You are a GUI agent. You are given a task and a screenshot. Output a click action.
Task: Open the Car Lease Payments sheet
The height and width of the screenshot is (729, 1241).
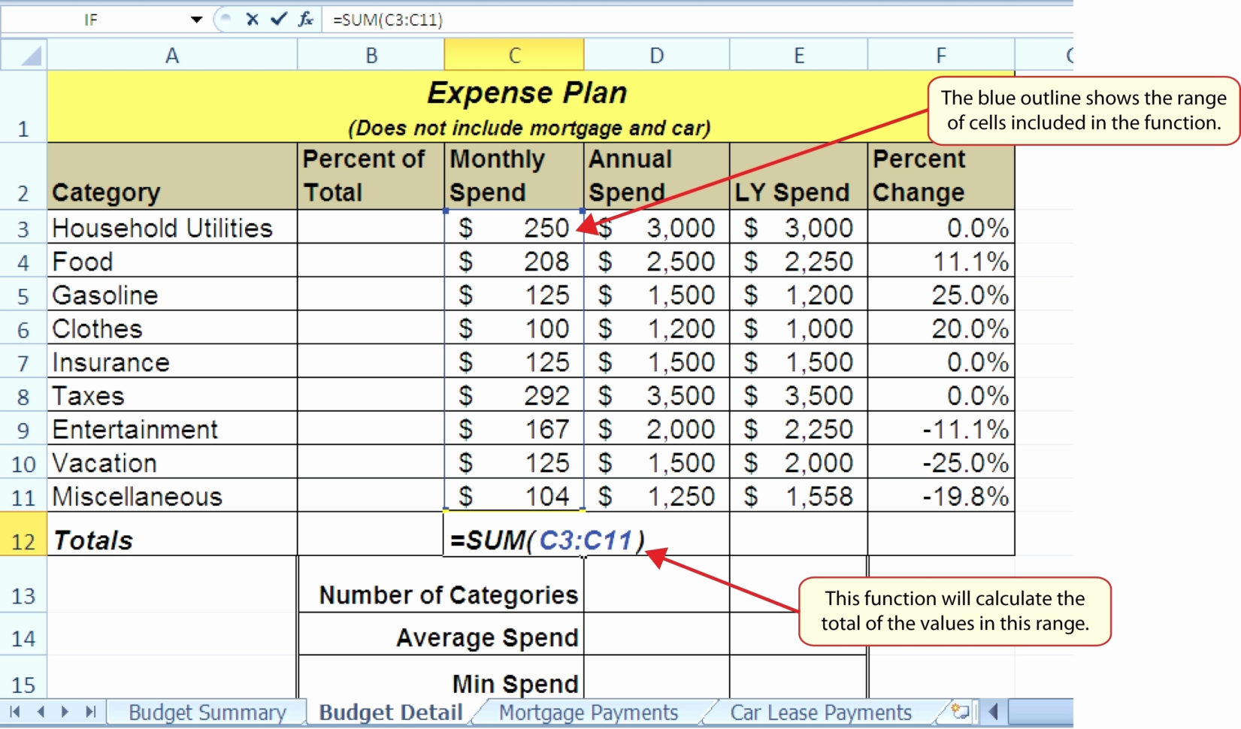[x=820, y=712]
